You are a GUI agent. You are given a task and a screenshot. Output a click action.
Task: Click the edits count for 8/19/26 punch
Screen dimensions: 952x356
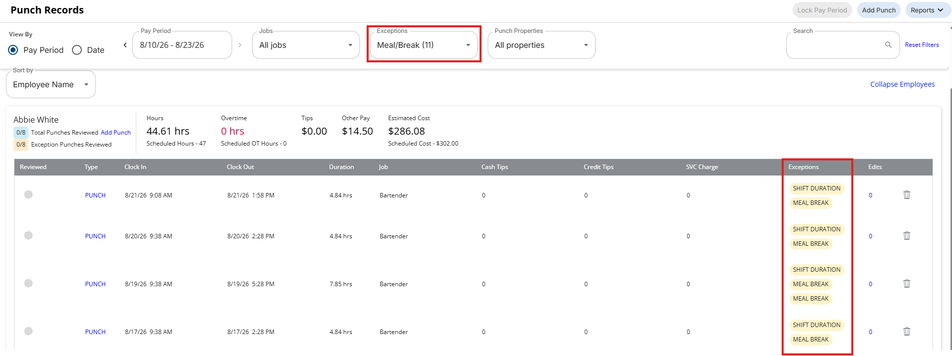871,284
